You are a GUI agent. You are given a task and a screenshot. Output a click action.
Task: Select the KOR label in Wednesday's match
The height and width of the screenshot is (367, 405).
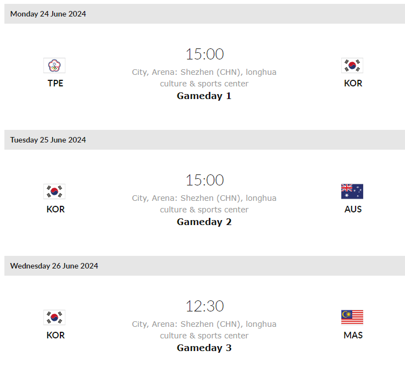(x=56, y=335)
